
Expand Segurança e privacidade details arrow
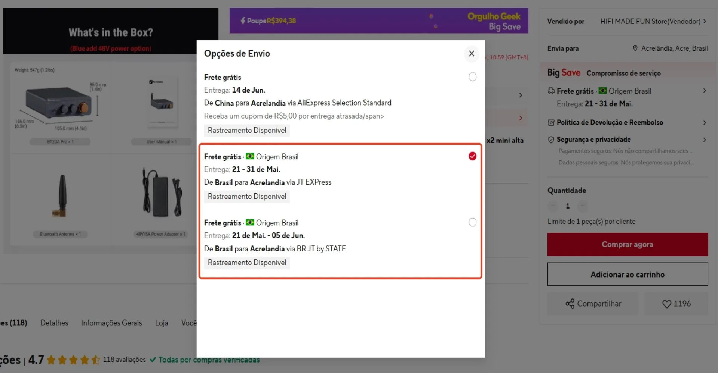[705, 140]
